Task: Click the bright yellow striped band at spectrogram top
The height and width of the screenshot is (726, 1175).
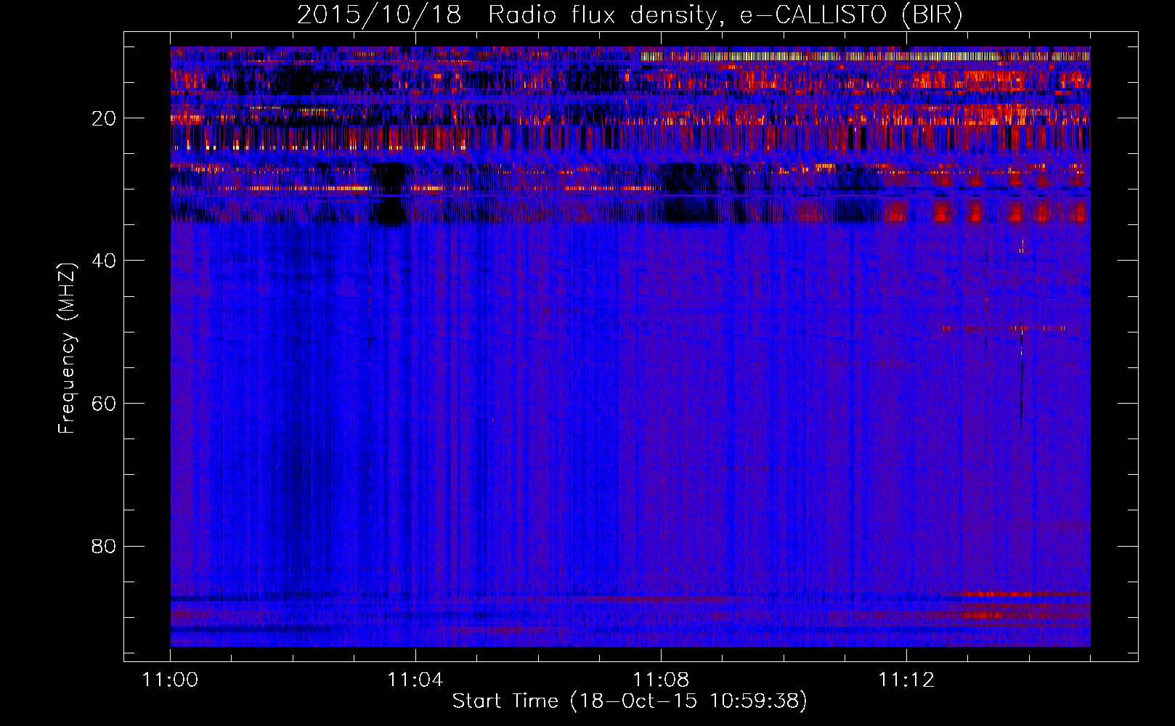Action: [x=864, y=56]
